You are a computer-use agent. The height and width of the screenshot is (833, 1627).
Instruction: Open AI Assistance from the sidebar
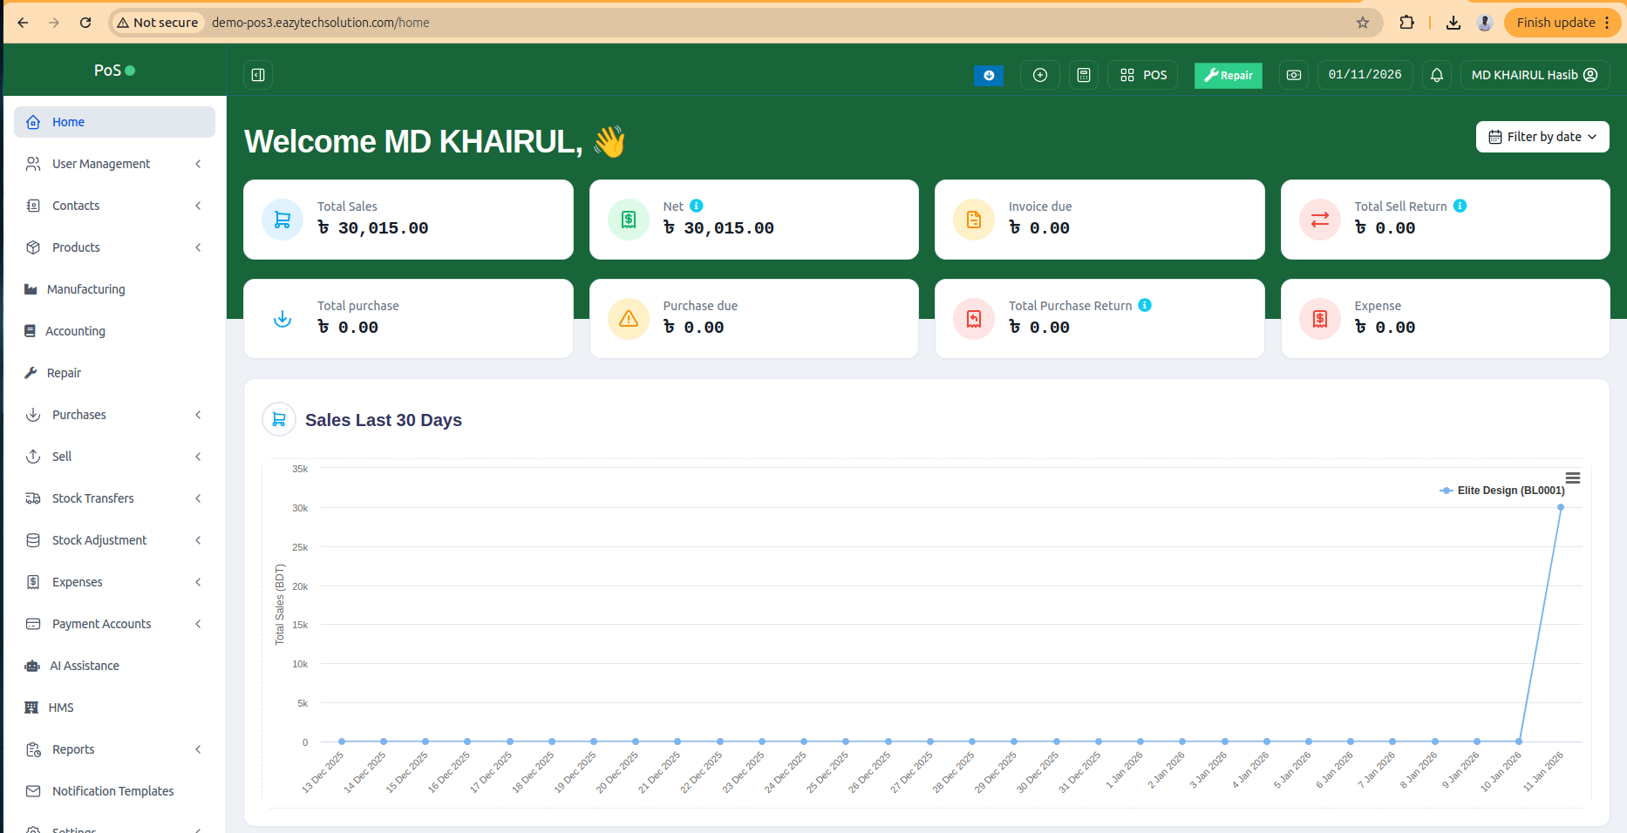(84, 666)
